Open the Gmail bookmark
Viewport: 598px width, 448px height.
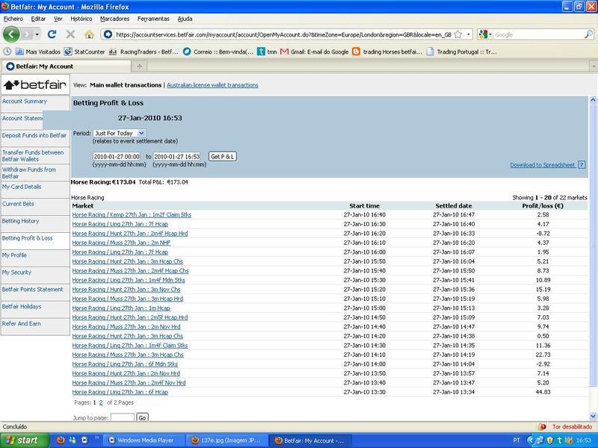314,52
